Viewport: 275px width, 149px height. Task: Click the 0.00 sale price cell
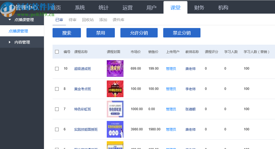click(x=152, y=109)
